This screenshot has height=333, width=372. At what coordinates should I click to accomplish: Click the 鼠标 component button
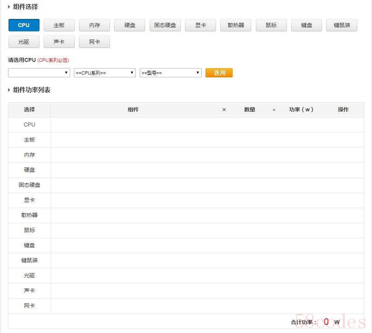[271, 25]
